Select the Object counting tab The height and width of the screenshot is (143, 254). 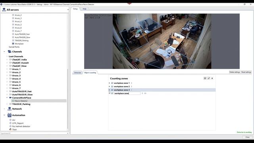click(x=90, y=73)
